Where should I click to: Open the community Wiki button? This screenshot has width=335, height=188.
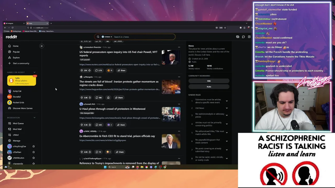click(x=209, y=81)
